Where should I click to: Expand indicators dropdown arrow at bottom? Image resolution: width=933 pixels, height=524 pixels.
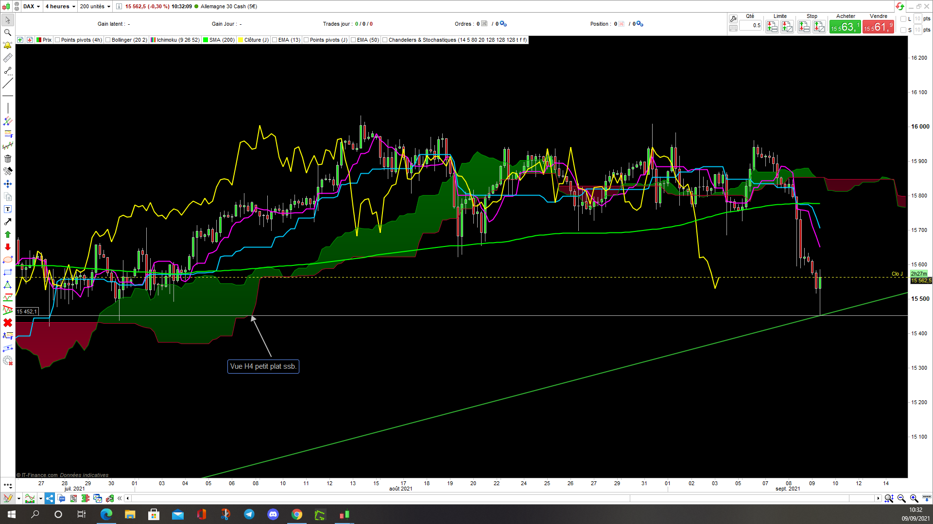point(40,498)
